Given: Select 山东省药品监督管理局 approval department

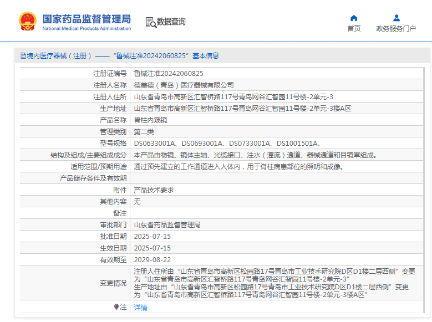Looking at the screenshot, I should [x=167, y=225].
